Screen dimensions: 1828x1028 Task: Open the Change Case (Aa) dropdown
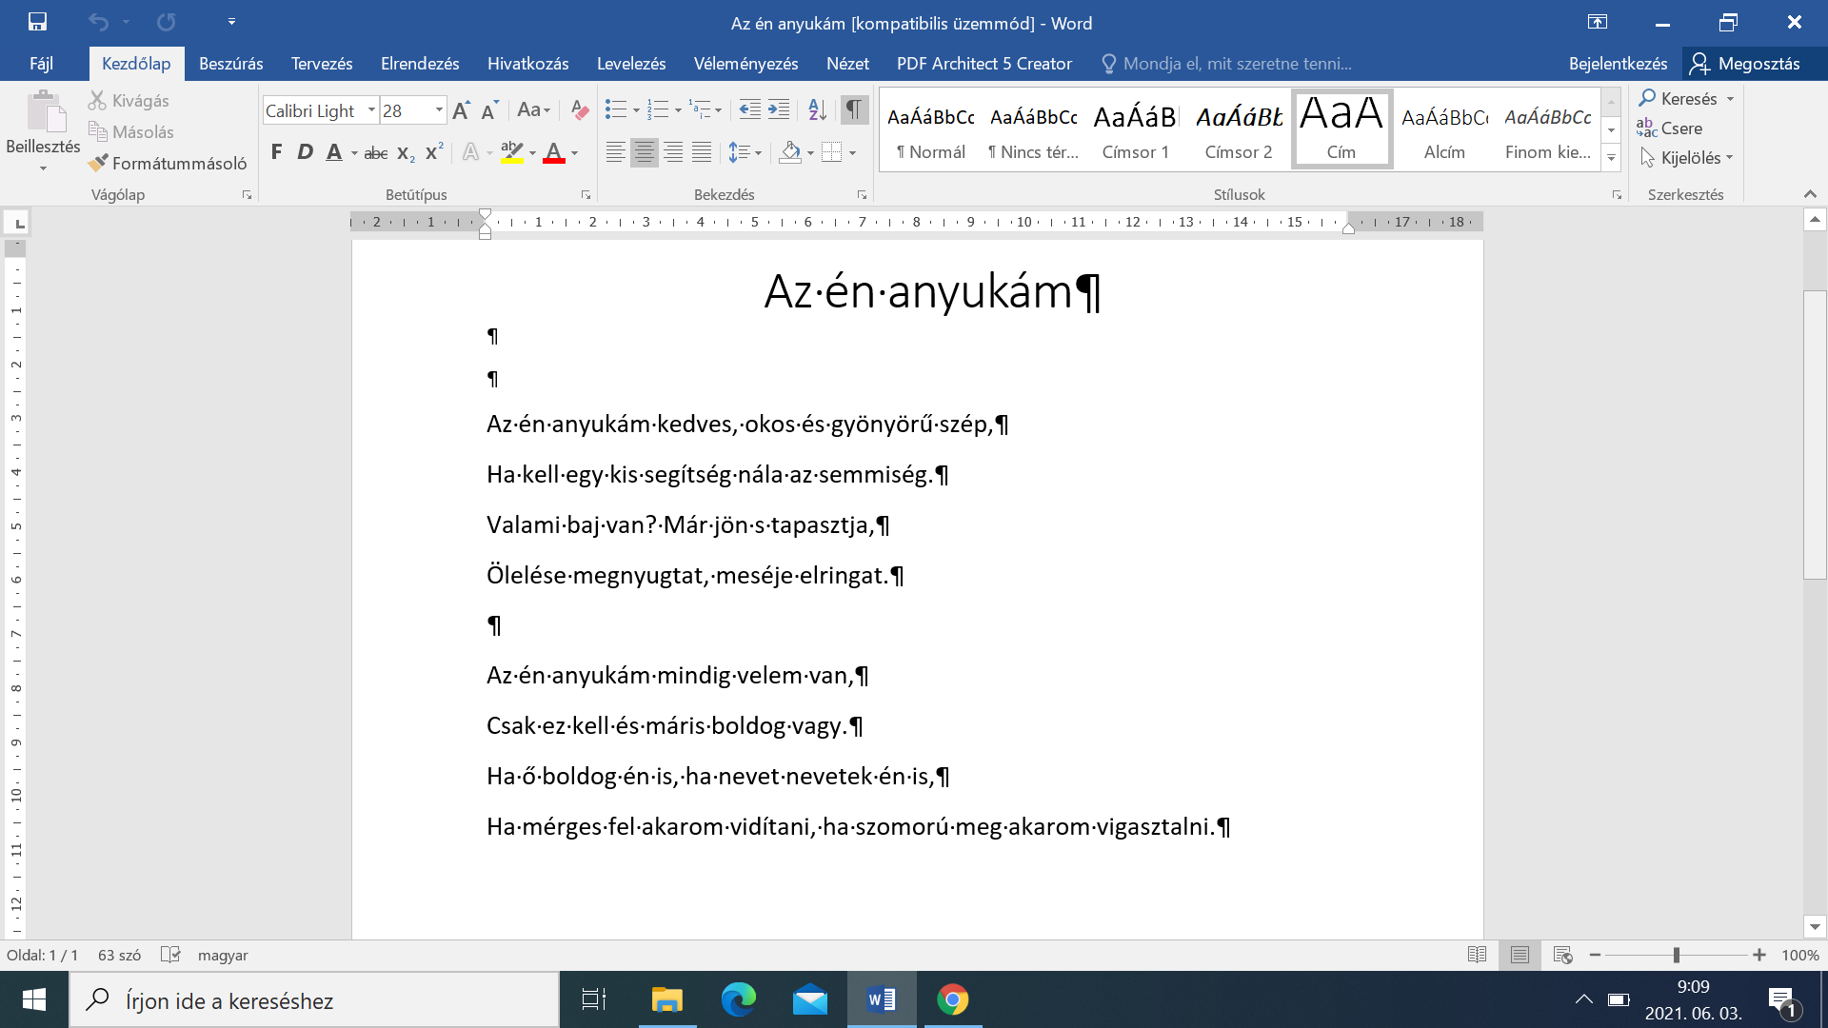[x=533, y=110]
